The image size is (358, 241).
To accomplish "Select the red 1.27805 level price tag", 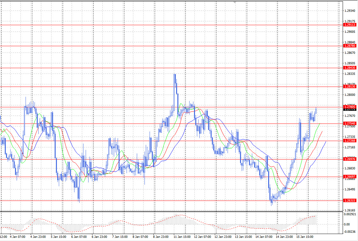I will pos(350,107).
